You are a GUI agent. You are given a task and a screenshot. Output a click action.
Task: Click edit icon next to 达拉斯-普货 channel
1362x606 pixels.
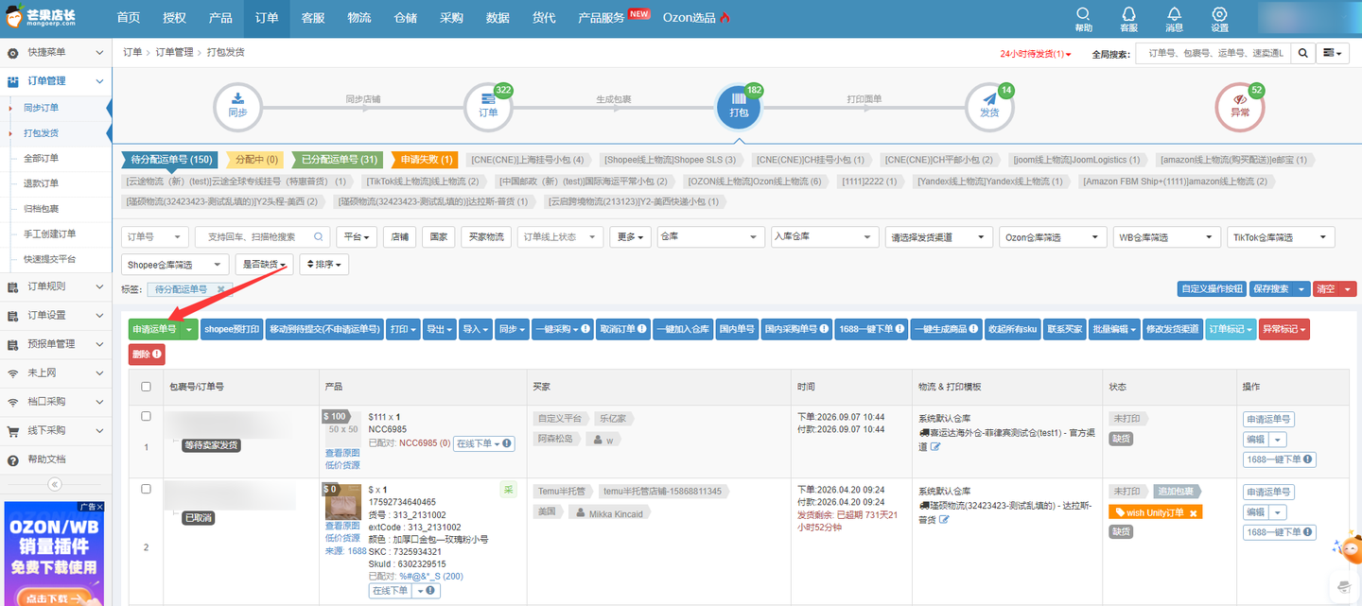click(x=945, y=520)
